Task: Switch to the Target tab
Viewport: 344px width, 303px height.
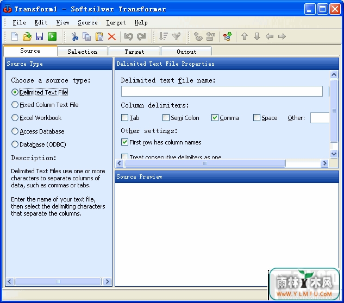Action: pos(134,52)
